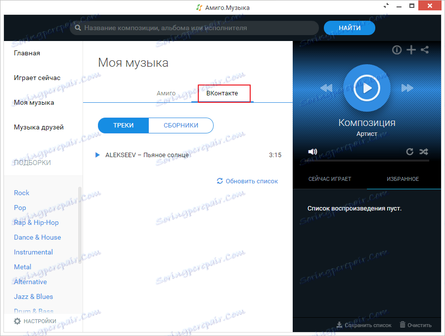Click the 3:15 track duration
The width and height of the screenshot is (445, 336).
point(275,155)
